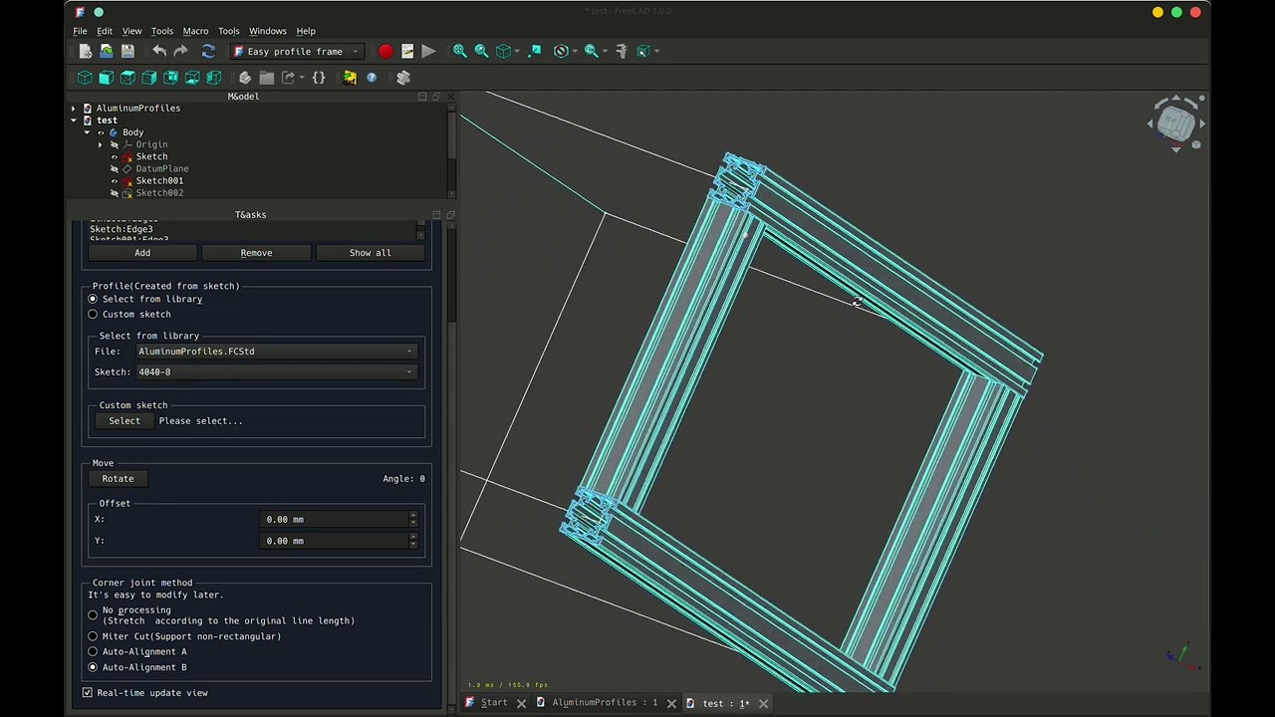Toggle Real-time update view checkbox
1275x717 pixels.
click(x=88, y=693)
